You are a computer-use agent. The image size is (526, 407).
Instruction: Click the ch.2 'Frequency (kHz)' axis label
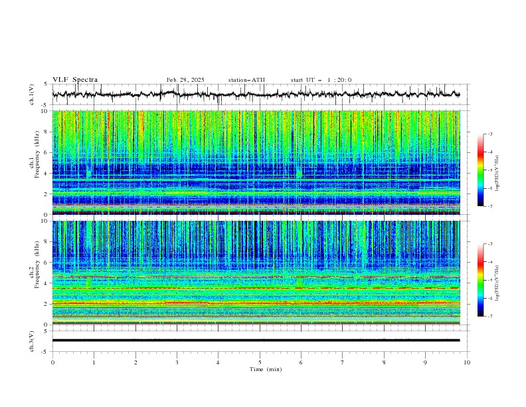(x=37, y=265)
